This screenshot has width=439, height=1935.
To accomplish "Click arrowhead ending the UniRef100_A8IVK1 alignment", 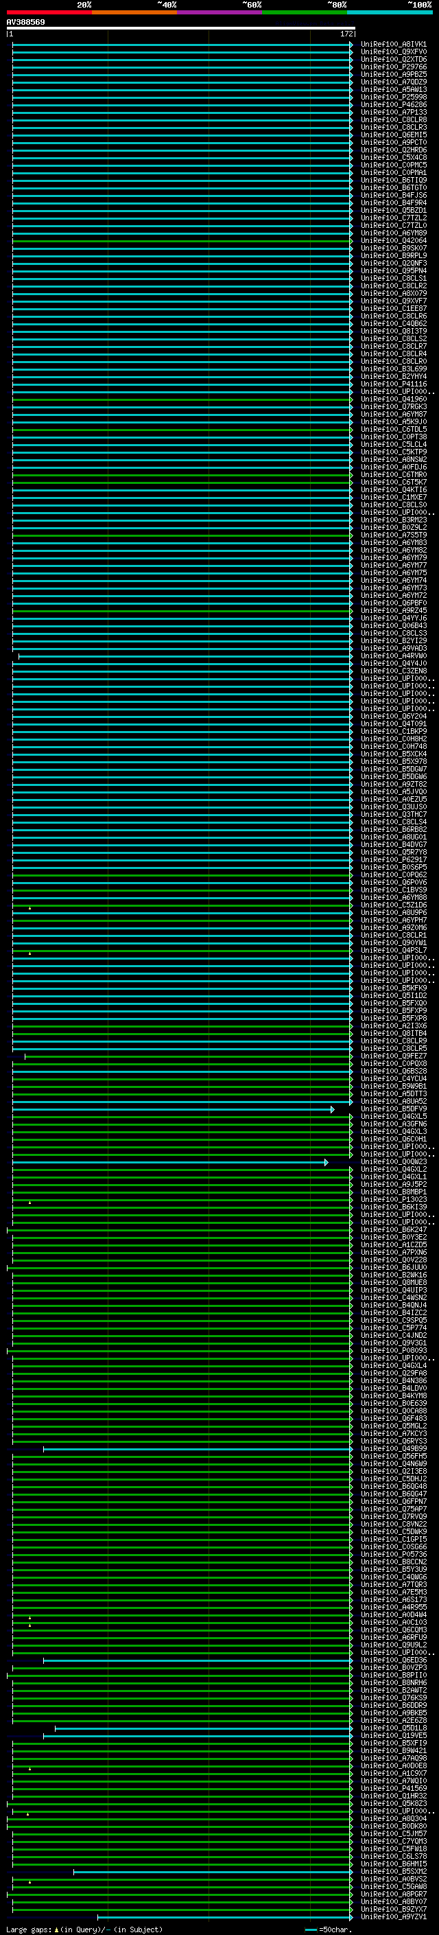I will tap(351, 45).
